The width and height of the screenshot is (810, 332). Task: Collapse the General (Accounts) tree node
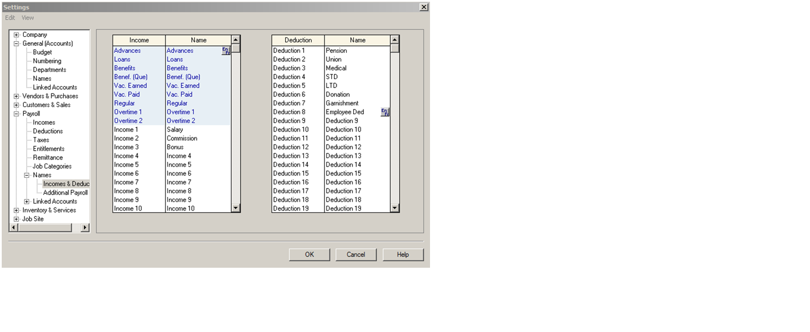coord(17,43)
